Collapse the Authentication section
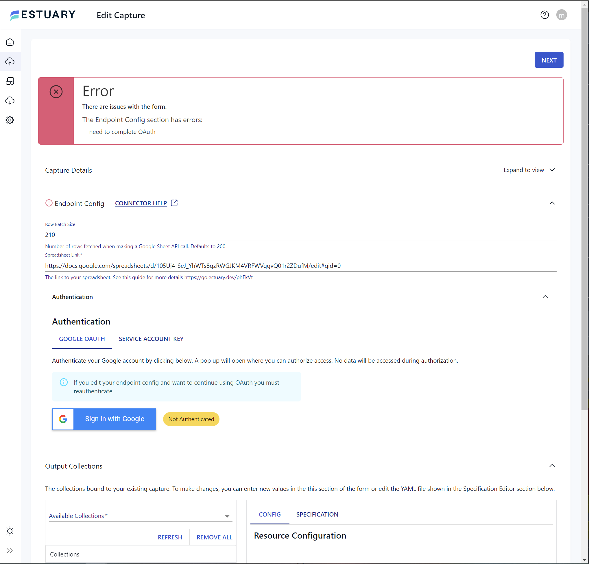Screen dimensions: 589x564 pyautogui.click(x=545, y=297)
